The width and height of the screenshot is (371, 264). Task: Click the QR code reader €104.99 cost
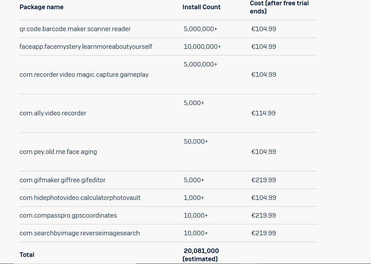(263, 29)
